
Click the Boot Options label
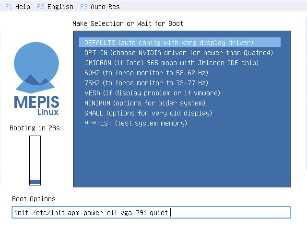34,199
